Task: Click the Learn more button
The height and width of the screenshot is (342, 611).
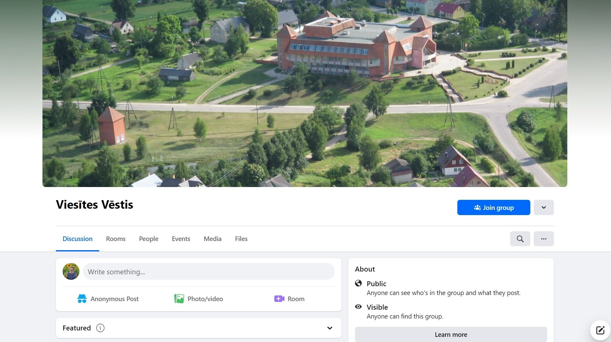Action: (x=451, y=335)
